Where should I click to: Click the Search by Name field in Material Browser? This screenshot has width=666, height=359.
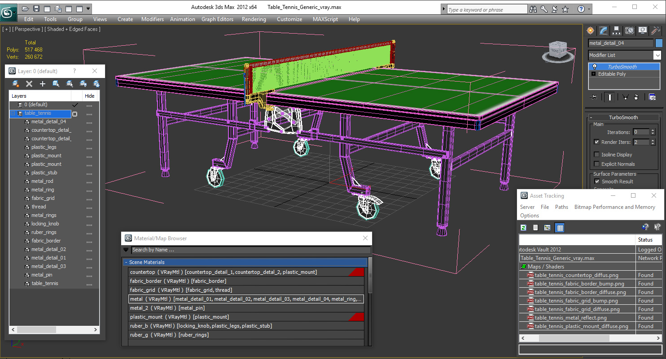tap(251, 250)
